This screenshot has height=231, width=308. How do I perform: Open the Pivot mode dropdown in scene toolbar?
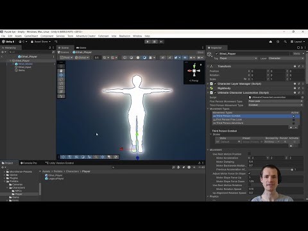click(67, 58)
